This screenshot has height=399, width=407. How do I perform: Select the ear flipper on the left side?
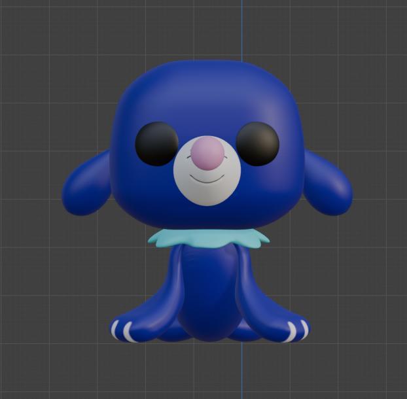pos(87,183)
